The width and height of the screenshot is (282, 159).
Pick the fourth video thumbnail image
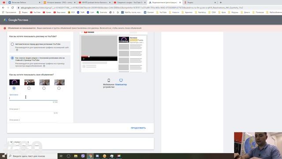click(x=59, y=83)
